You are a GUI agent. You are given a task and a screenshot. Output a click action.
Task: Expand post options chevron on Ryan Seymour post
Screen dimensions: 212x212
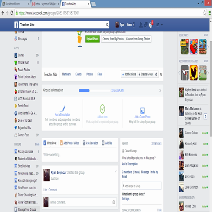[116, 171]
